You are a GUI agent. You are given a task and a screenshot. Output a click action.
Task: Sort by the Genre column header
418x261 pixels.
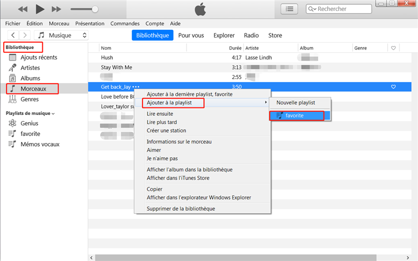click(x=361, y=48)
